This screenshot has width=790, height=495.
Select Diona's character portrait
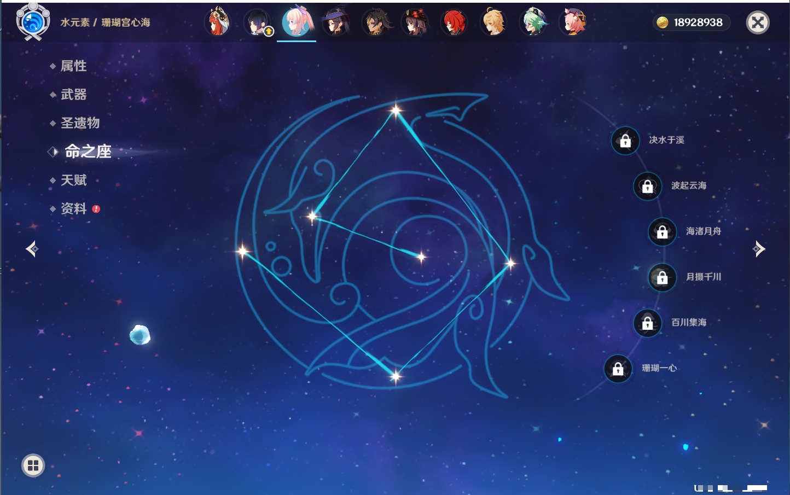[x=573, y=22]
